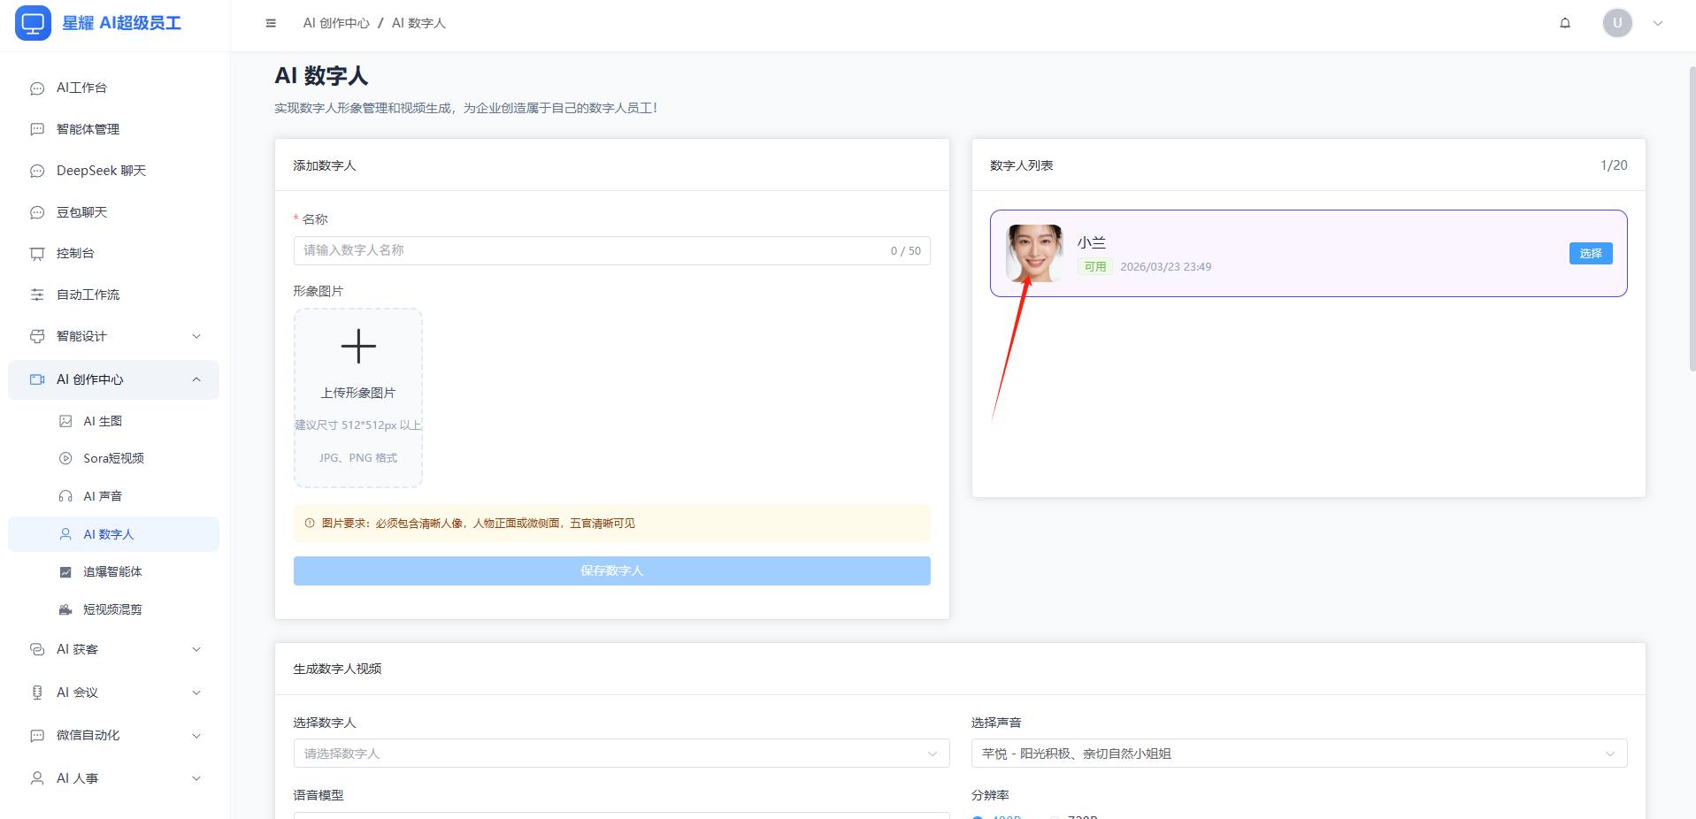Click the user avatar in header

1616,23
